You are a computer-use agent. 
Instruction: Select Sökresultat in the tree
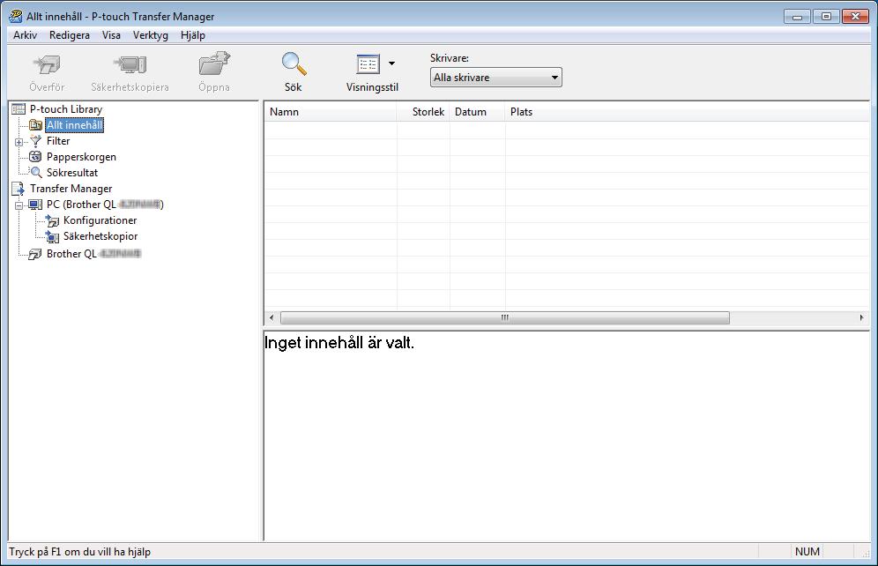[72, 173]
